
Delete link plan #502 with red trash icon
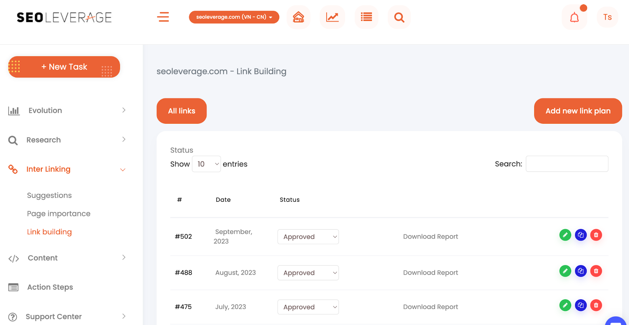596,235
